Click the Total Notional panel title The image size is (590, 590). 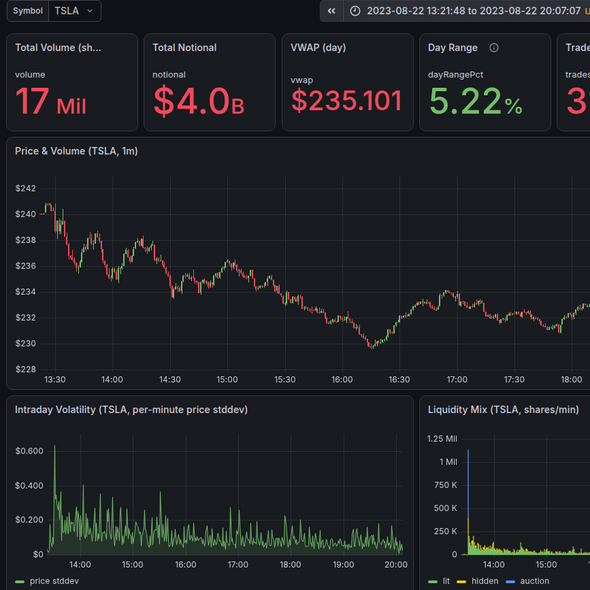click(x=184, y=48)
